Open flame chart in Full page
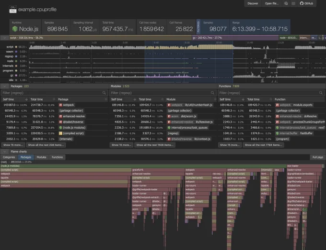 (318, 157)
